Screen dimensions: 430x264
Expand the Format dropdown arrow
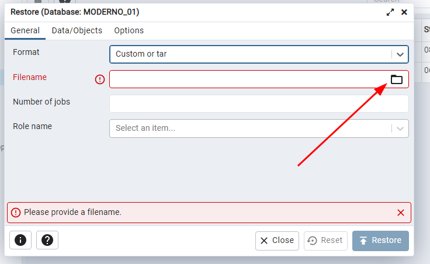400,54
